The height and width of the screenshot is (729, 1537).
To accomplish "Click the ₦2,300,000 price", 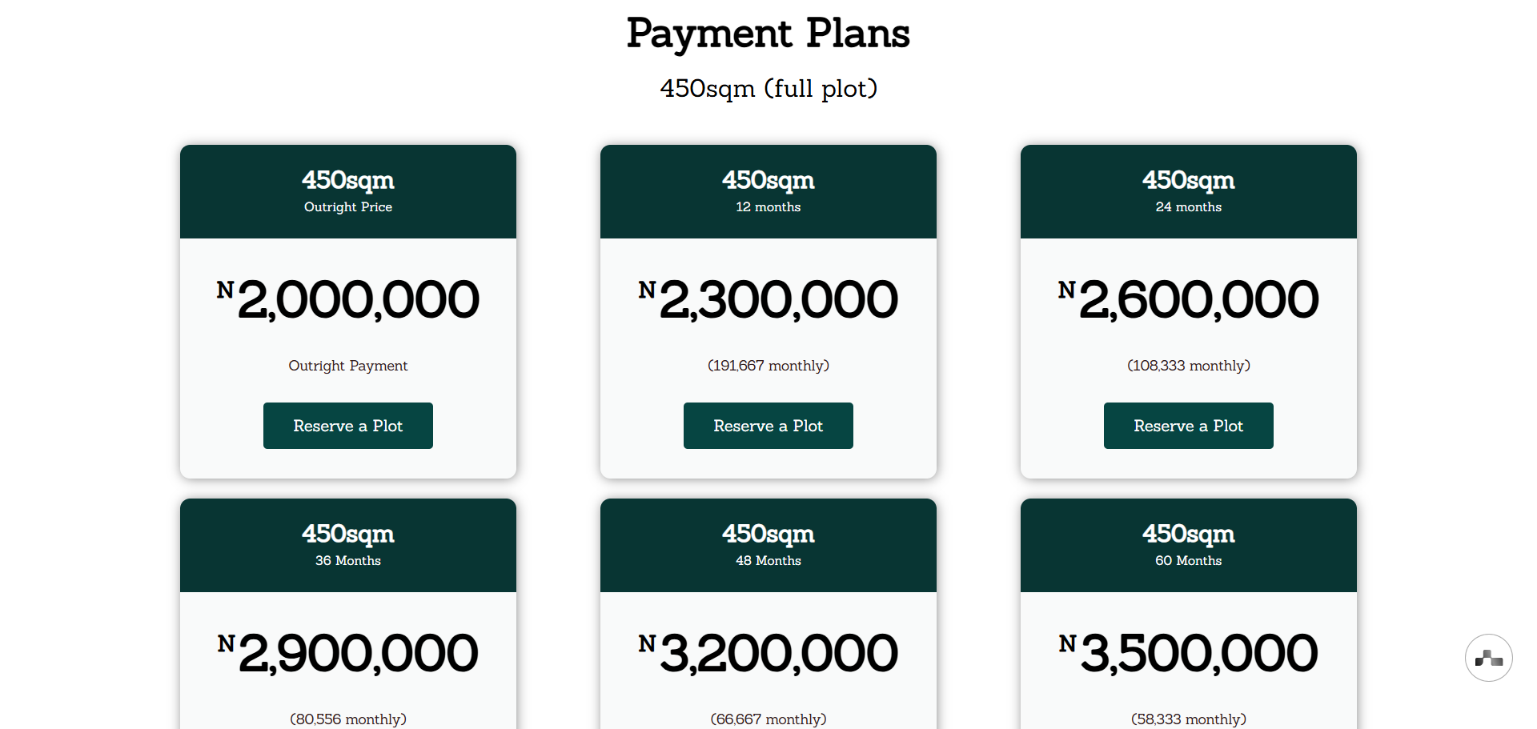I will click(x=768, y=299).
